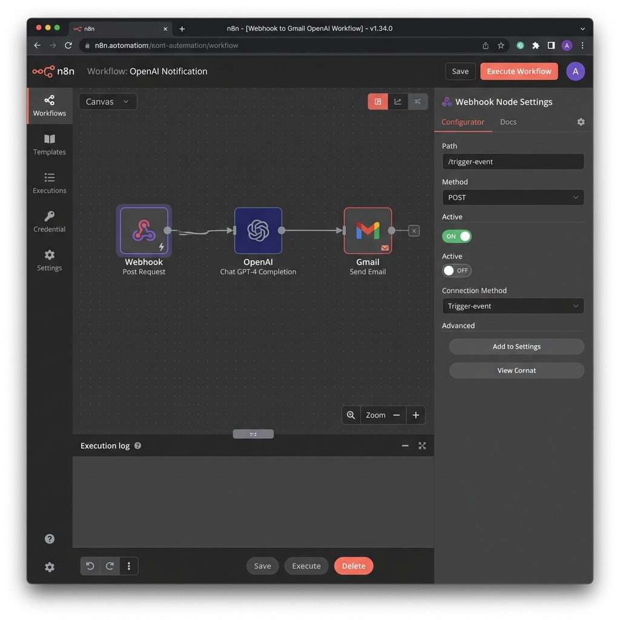Click the user avatar A in header
Screen dimensions: 620x620
click(x=575, y=71)
